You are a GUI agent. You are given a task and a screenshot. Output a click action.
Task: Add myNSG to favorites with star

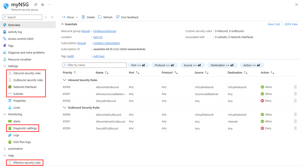click(42, 4)
